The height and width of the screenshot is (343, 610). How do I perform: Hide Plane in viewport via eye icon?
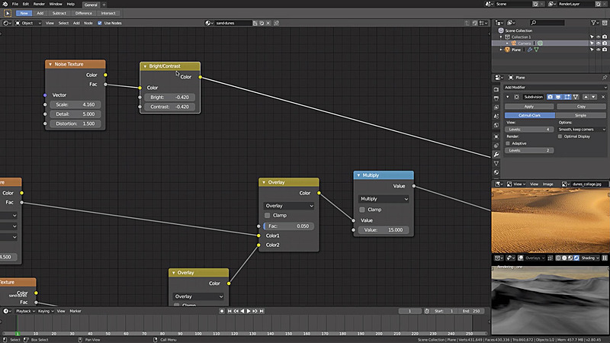599,50
